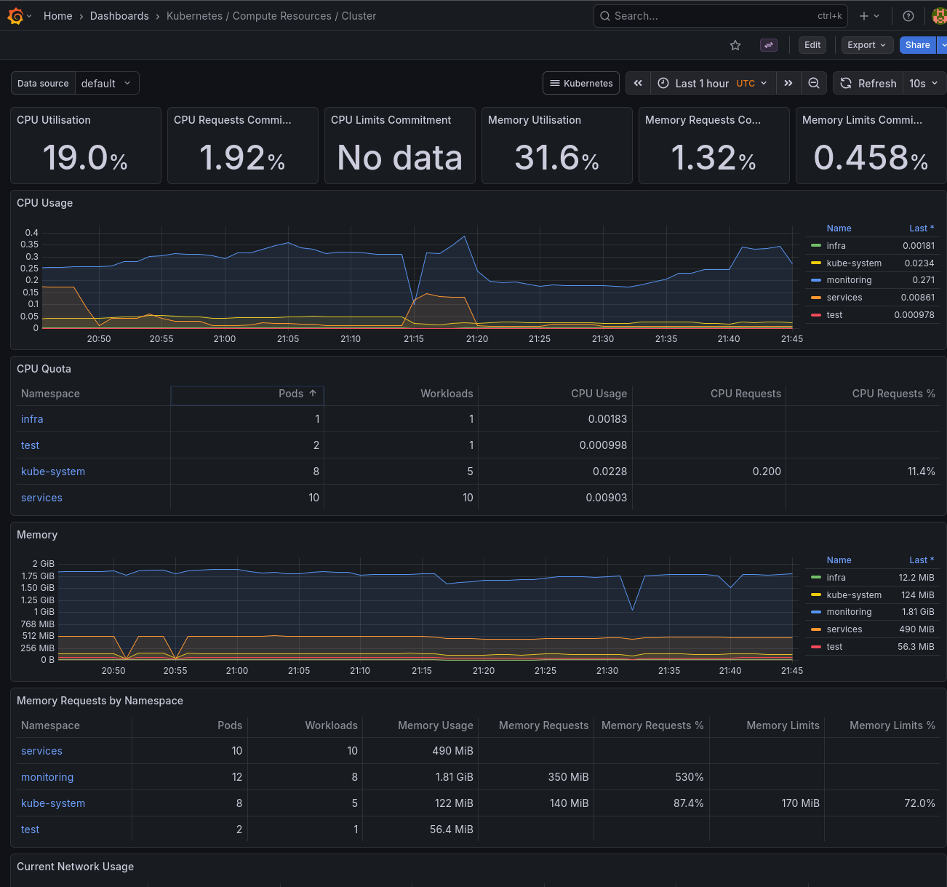Mark the dashboard as a favorite star
This screenshot has height=887, width=947.
[x=735, y=45]
